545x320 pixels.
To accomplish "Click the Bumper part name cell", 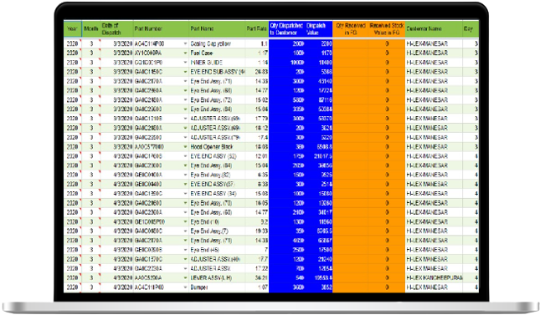I will pyautogui.click(x=217, y=287).
